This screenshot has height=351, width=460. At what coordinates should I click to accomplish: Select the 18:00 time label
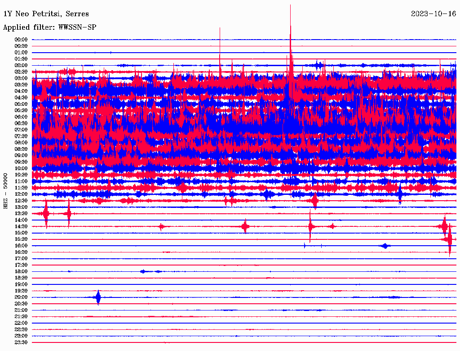pos(22,271)
